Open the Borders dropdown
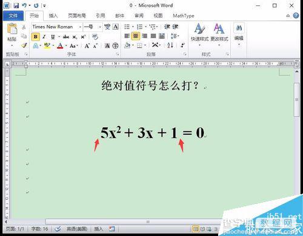 click(x=145, y=45)
